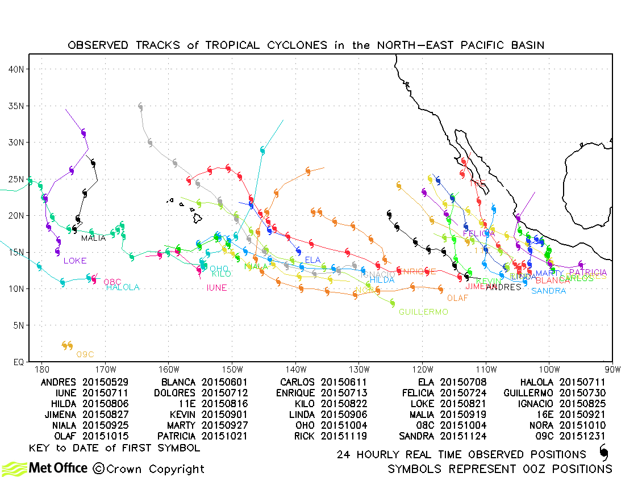Click legend entry 'ELA 20150708'
The image size is (642, 477).
[x=452, y=383]
